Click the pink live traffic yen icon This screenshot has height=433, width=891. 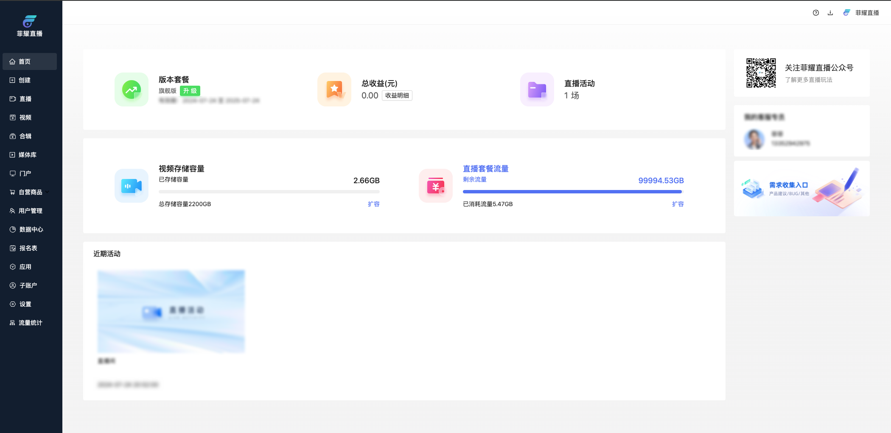point(436,186)
